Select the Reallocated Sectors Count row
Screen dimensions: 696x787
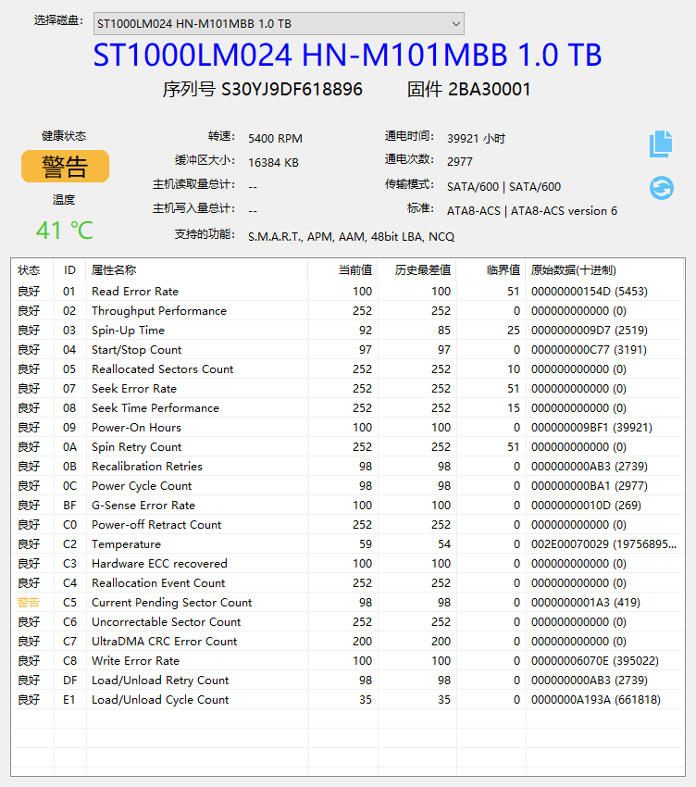(162, 369)
